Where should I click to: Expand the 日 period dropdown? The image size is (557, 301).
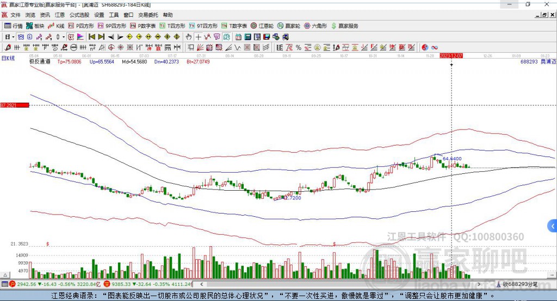pos(9,37)
